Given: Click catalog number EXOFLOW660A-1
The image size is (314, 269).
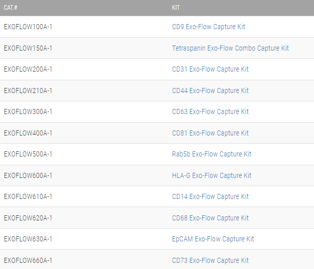Looking at the screenshot, I should [x=28, y=260].
